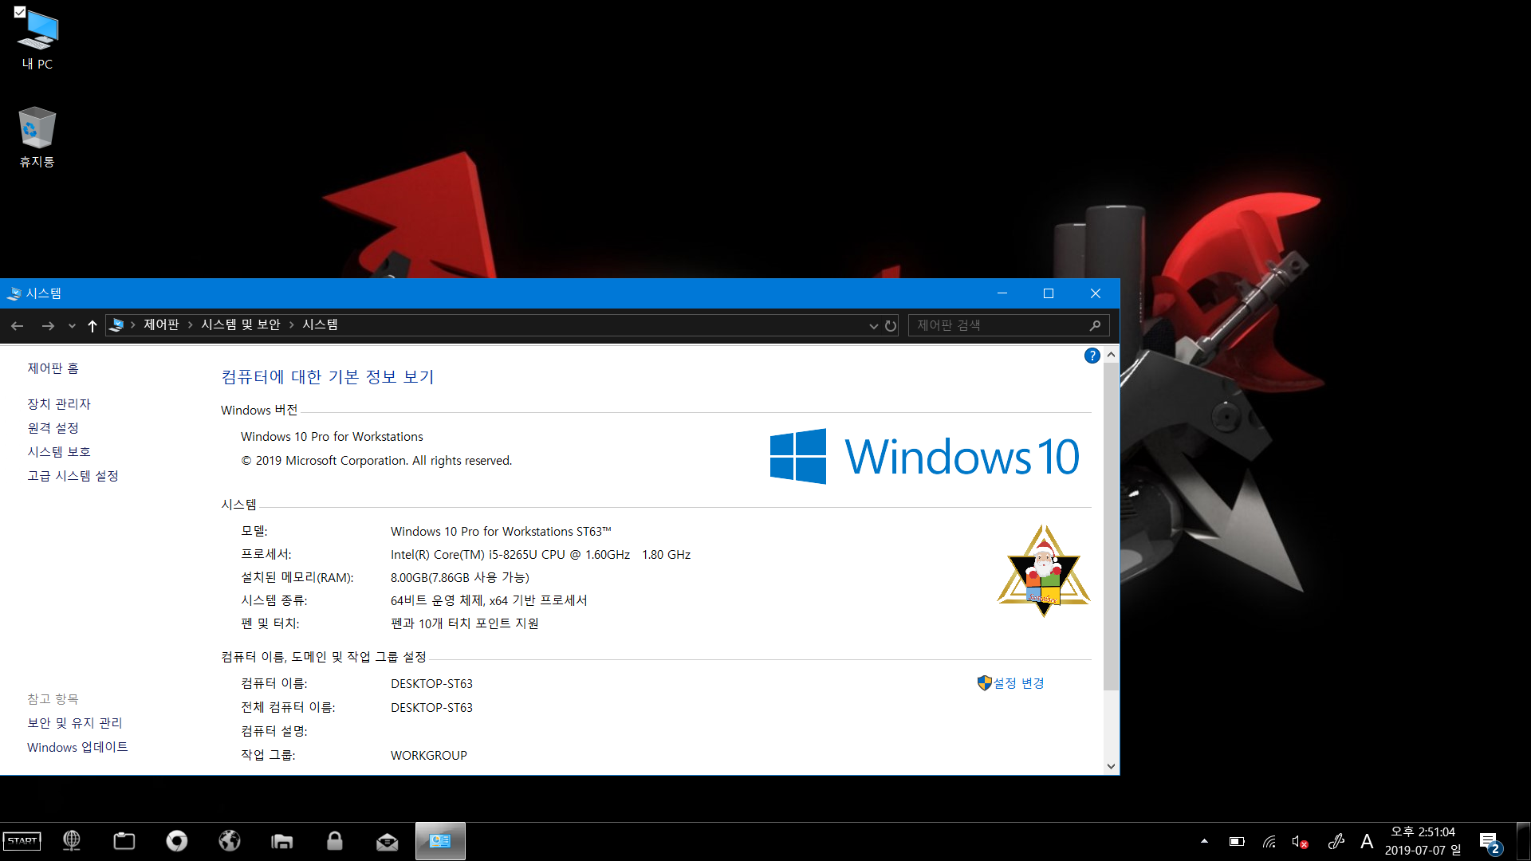
Task: Maximize the 시스템 window
Action: click(1049, 293)
